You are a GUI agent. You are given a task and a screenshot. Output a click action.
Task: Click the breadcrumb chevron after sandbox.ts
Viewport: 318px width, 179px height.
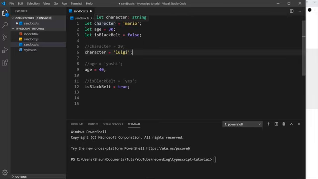click(x=91, y=18)
